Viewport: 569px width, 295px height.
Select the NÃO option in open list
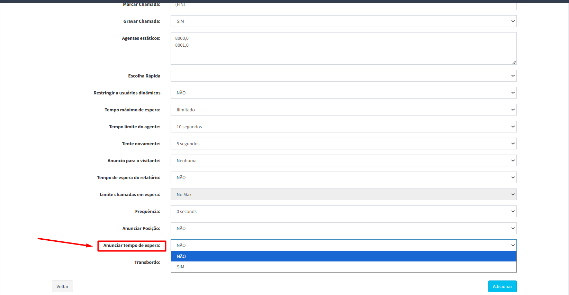[343, 256]
